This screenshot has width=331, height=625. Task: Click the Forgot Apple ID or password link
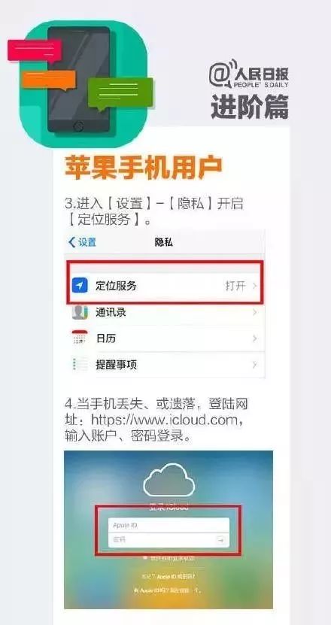[x=169, y=576]
